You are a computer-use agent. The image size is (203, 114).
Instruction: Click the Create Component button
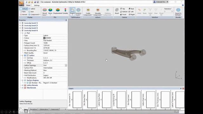point(88,12)
